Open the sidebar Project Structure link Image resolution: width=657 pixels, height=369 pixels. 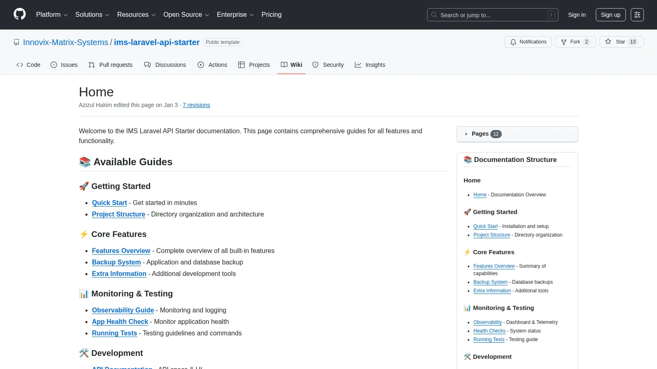tap(492, 235)
